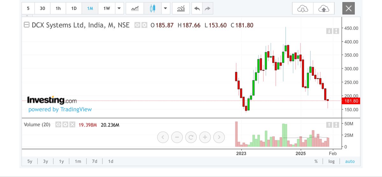
Task: Set the date range to 7d
Action: (95, 161)
